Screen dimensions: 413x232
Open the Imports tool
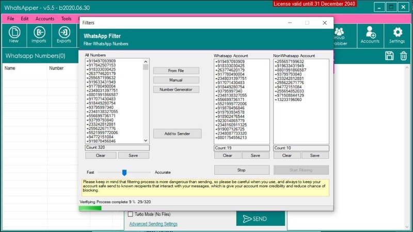point(39,34)
